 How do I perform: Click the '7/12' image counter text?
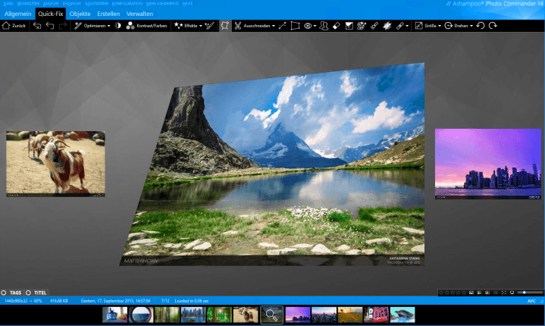point(165,301)
